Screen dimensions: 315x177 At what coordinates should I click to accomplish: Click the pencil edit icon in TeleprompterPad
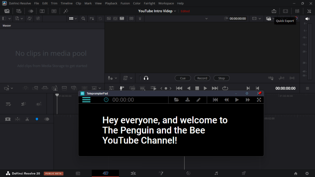pyautogui.click(x=198, y=100)
